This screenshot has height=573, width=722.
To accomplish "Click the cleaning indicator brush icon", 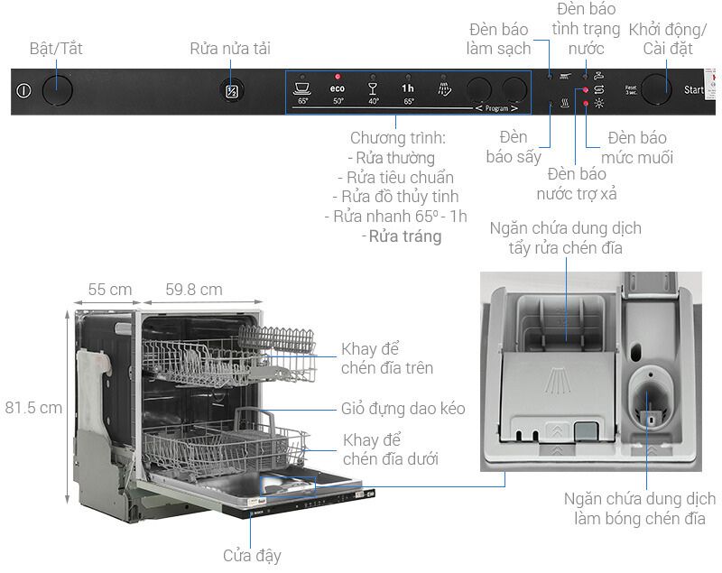I will click(x=566, y=78).
